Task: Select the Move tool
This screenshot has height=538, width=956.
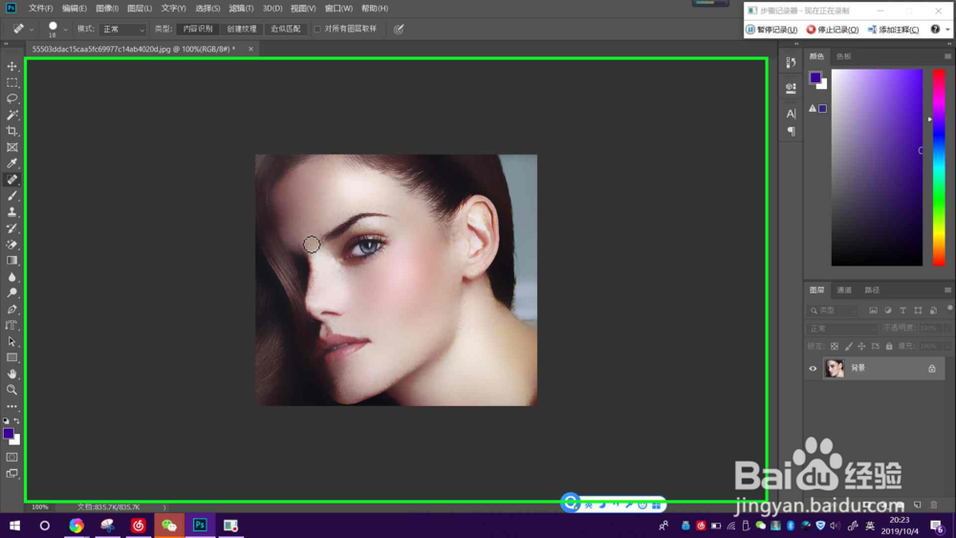Action: (11, 66)
